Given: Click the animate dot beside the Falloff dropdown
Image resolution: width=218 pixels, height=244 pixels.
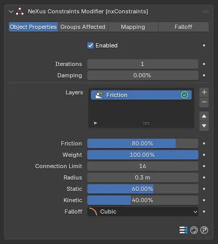Looking at the screenshot, I should point(204,212).
